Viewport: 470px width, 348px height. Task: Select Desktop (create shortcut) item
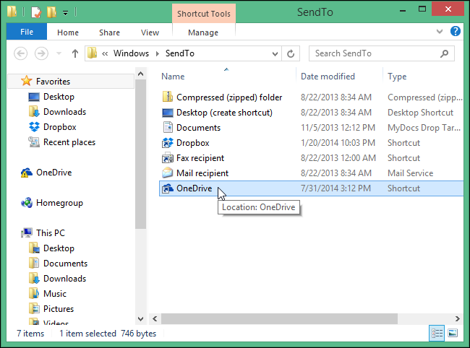click(224, 113)
